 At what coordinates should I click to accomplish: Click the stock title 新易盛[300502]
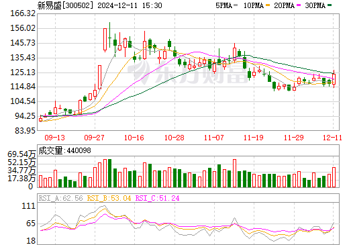(65, 5)
